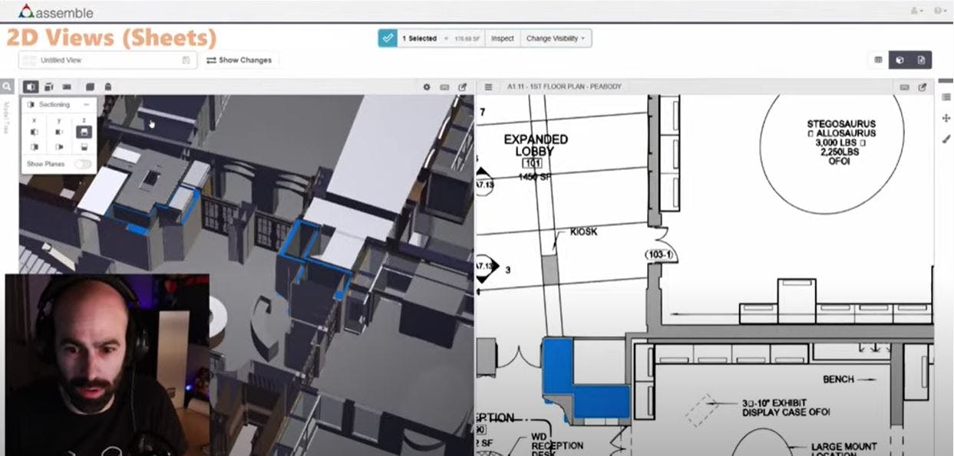Viewport: 954px width, 456px height.
Task: Switch to grid table view mode
Action: click(878, 60)
